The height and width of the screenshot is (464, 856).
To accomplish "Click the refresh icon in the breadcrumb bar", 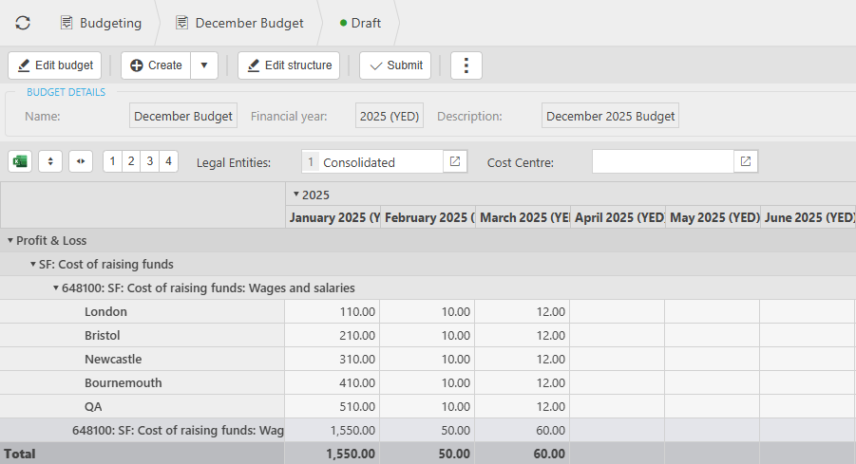I will pos(23,23).
